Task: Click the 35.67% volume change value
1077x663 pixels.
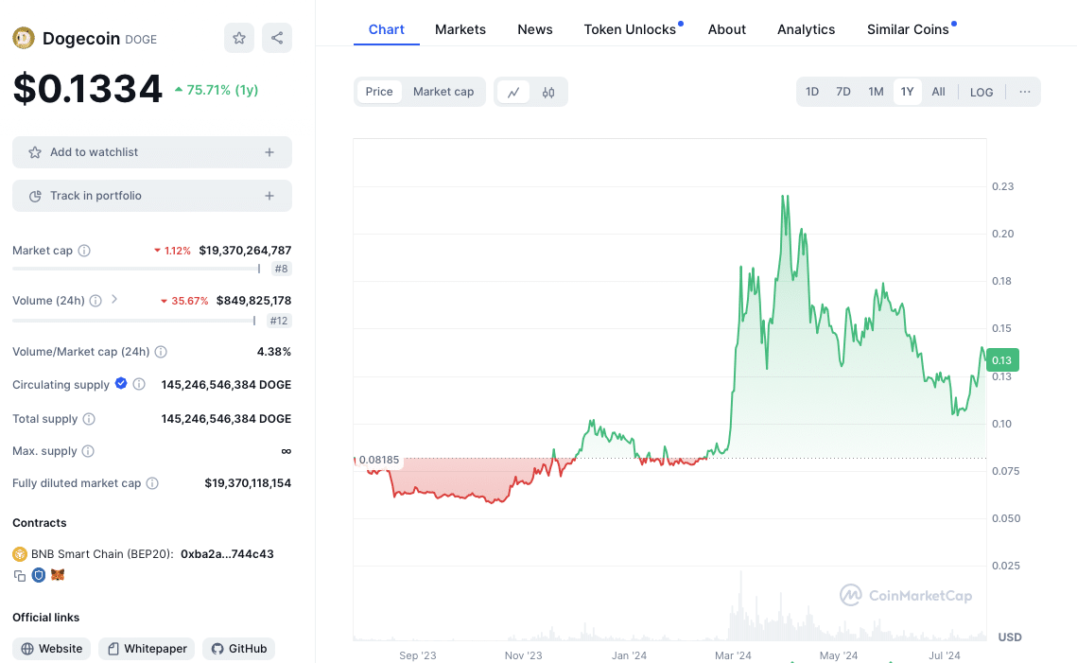Action: click(x=184, y=301)
